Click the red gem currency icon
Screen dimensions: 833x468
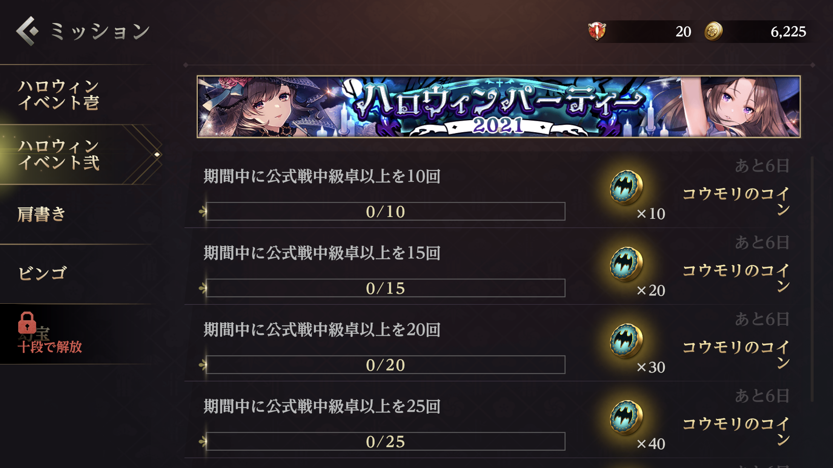point(597,31)
